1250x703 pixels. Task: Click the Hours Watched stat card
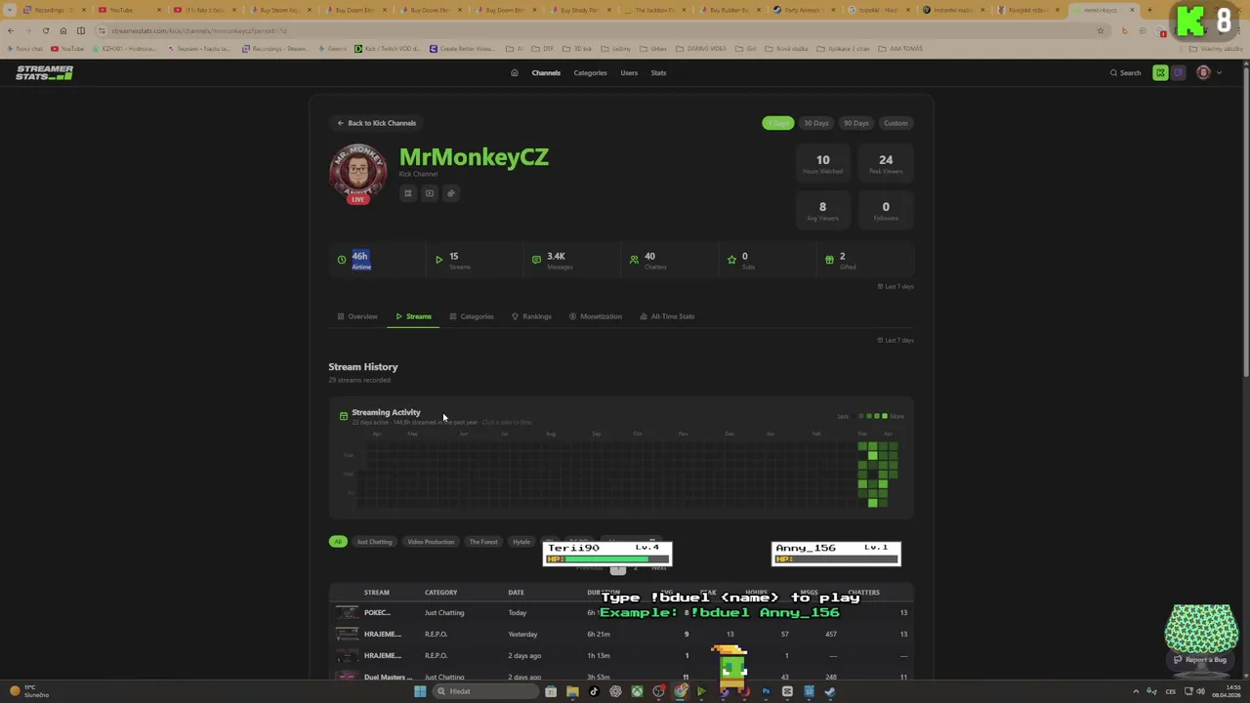822,163
